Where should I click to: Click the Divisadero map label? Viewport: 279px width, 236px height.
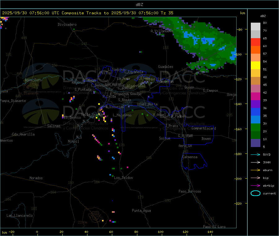[x=67, y=24]
